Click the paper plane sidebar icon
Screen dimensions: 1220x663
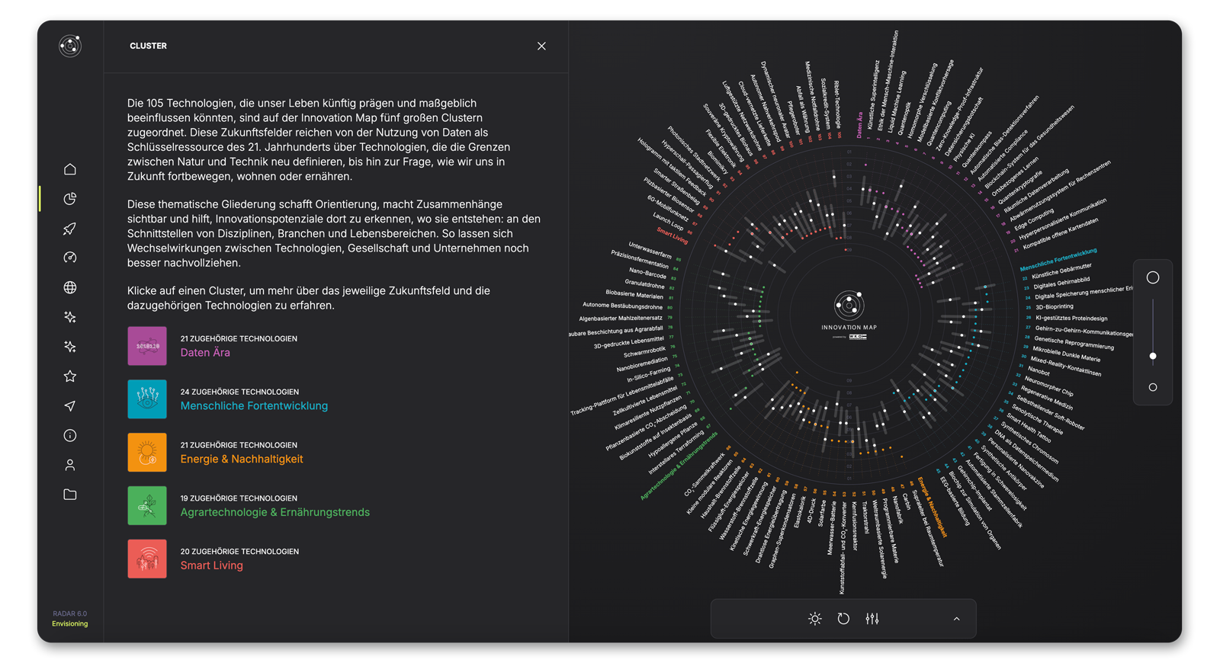[70, 406]
